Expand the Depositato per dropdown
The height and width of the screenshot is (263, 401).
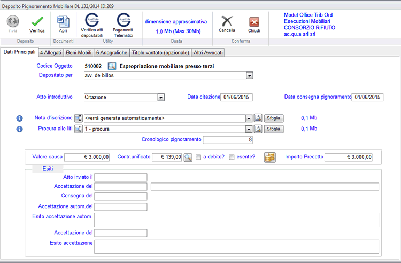[249, 76]
